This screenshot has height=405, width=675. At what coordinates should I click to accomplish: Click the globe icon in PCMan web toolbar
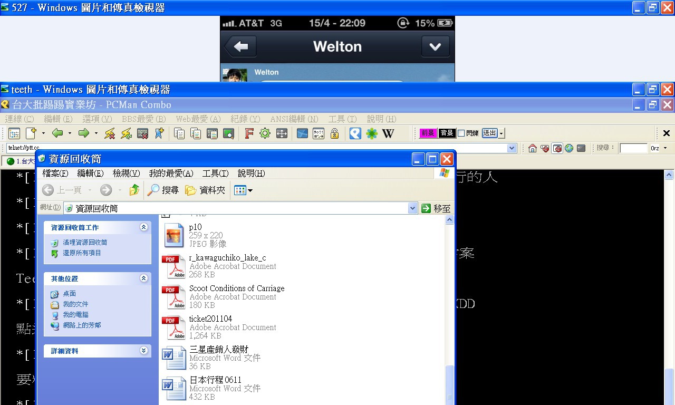[569, 148]
